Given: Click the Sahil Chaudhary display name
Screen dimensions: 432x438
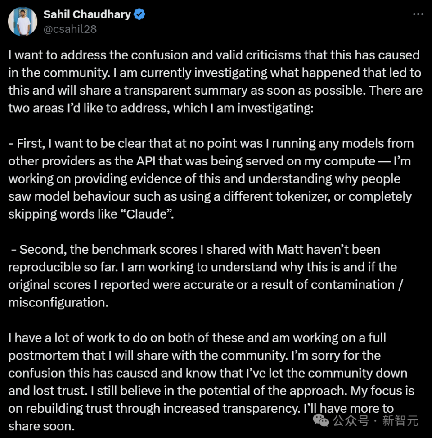Looking at the screenshot, I should [87, 14].
